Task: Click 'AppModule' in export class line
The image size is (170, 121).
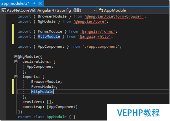Action: (57, 117)
